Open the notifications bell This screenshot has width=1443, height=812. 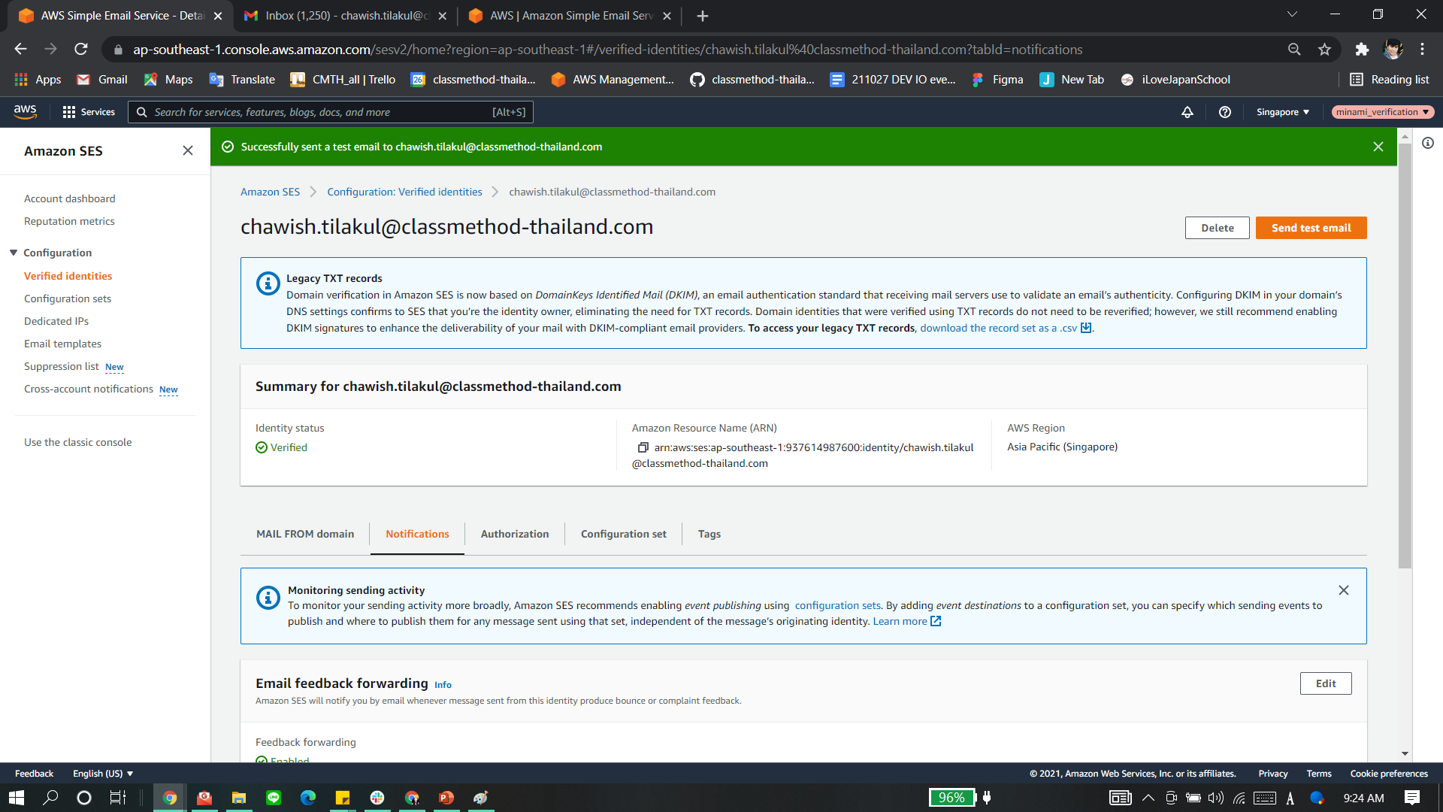(1187, 112)
